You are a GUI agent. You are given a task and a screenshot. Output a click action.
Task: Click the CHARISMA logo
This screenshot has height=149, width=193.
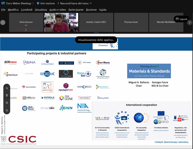click(66, 63)
